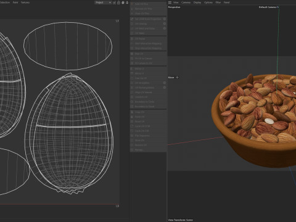Rotate with Cycle UV CCW

(148, 126)
